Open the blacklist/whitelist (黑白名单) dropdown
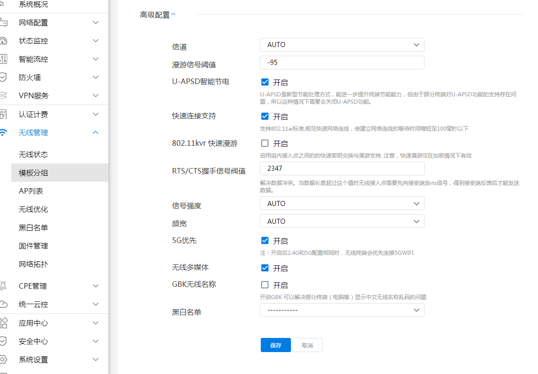538x374 pixels. coord(342,310)
